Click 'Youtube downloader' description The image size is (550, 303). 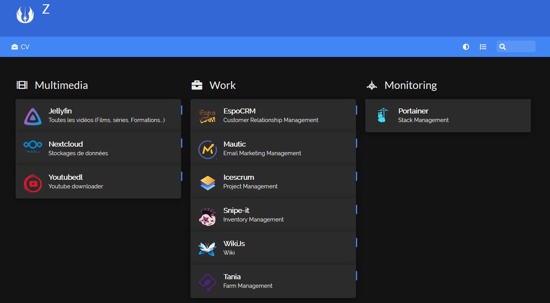76,186
